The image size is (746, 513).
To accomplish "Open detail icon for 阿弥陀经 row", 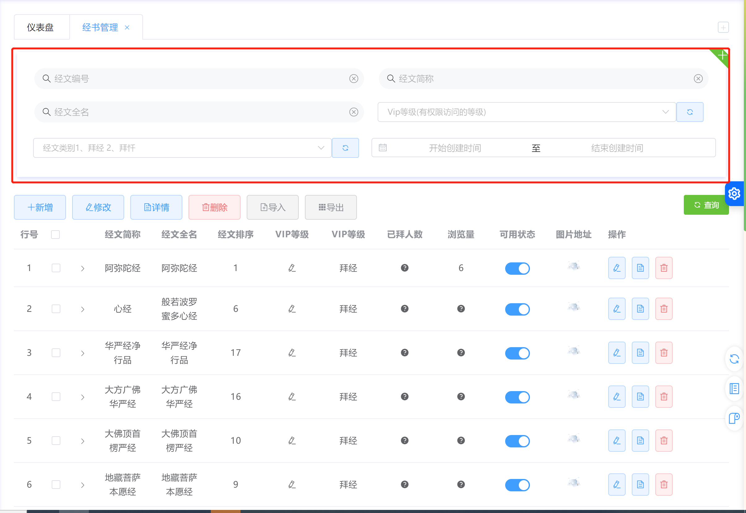I will (x=640, y=268).
